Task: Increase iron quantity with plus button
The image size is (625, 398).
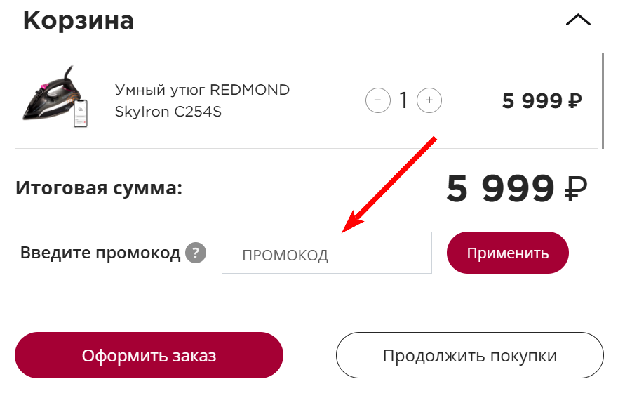Action: pyautogui.click(x=429, y=101)
